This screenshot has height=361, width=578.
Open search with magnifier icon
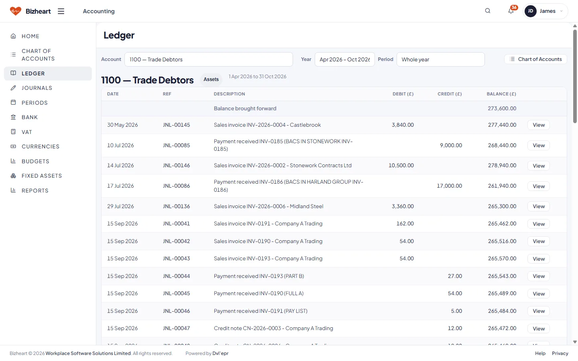tap(488, 11)
